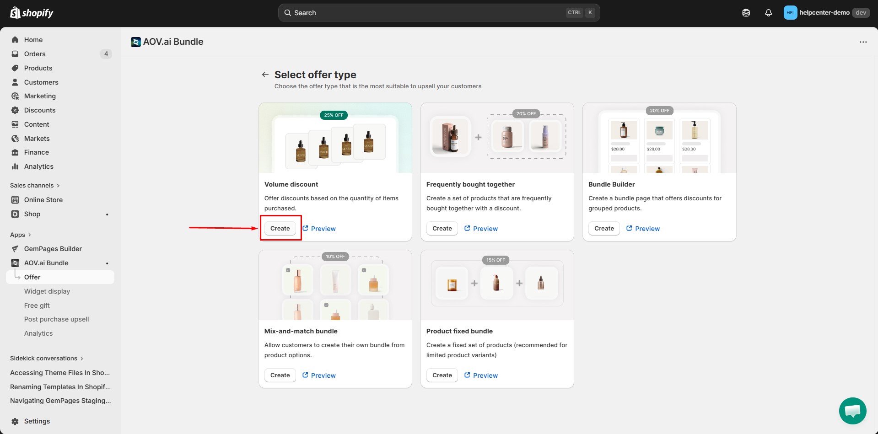Open the live chat bubble widget

[852, 411]
